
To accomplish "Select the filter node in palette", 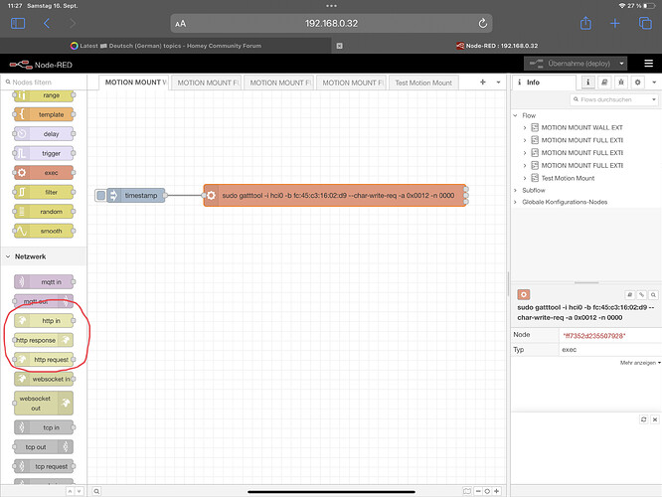I will coord(44,192).
